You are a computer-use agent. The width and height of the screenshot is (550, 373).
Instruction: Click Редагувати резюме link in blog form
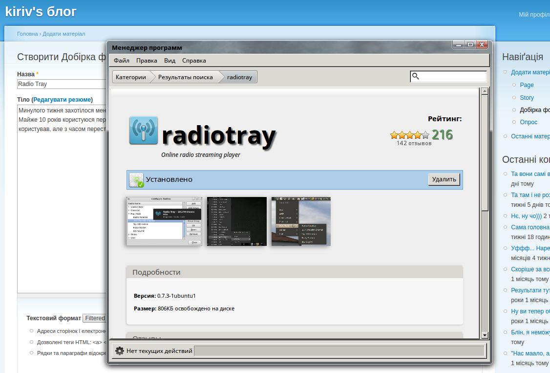62,100
